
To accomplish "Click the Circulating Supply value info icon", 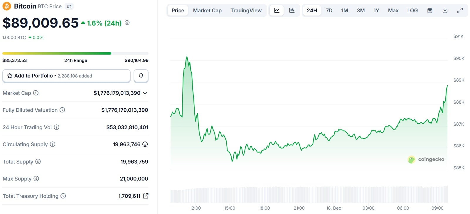I will click(145, 144).
